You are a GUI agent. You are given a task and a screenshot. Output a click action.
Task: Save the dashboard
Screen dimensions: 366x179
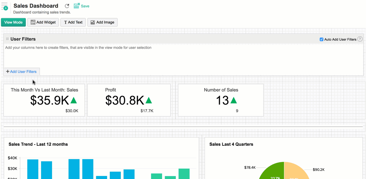(81, 6)
